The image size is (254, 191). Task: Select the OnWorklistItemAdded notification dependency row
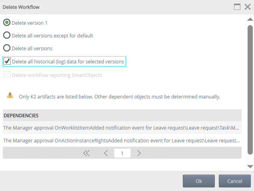pyautogui.click(x=122, y=128)
